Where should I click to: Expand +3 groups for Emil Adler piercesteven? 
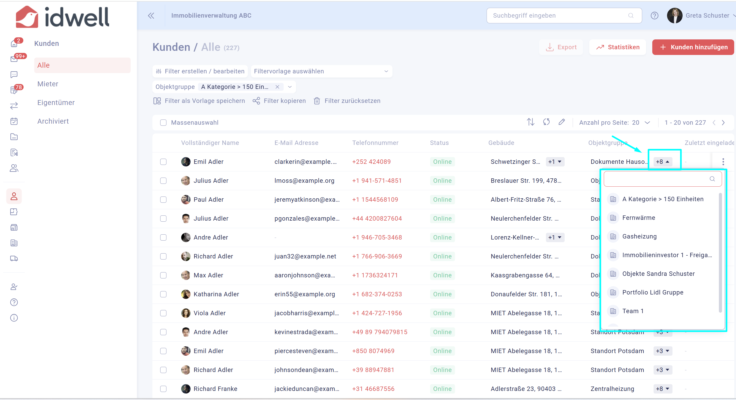(x=663, y=351)
